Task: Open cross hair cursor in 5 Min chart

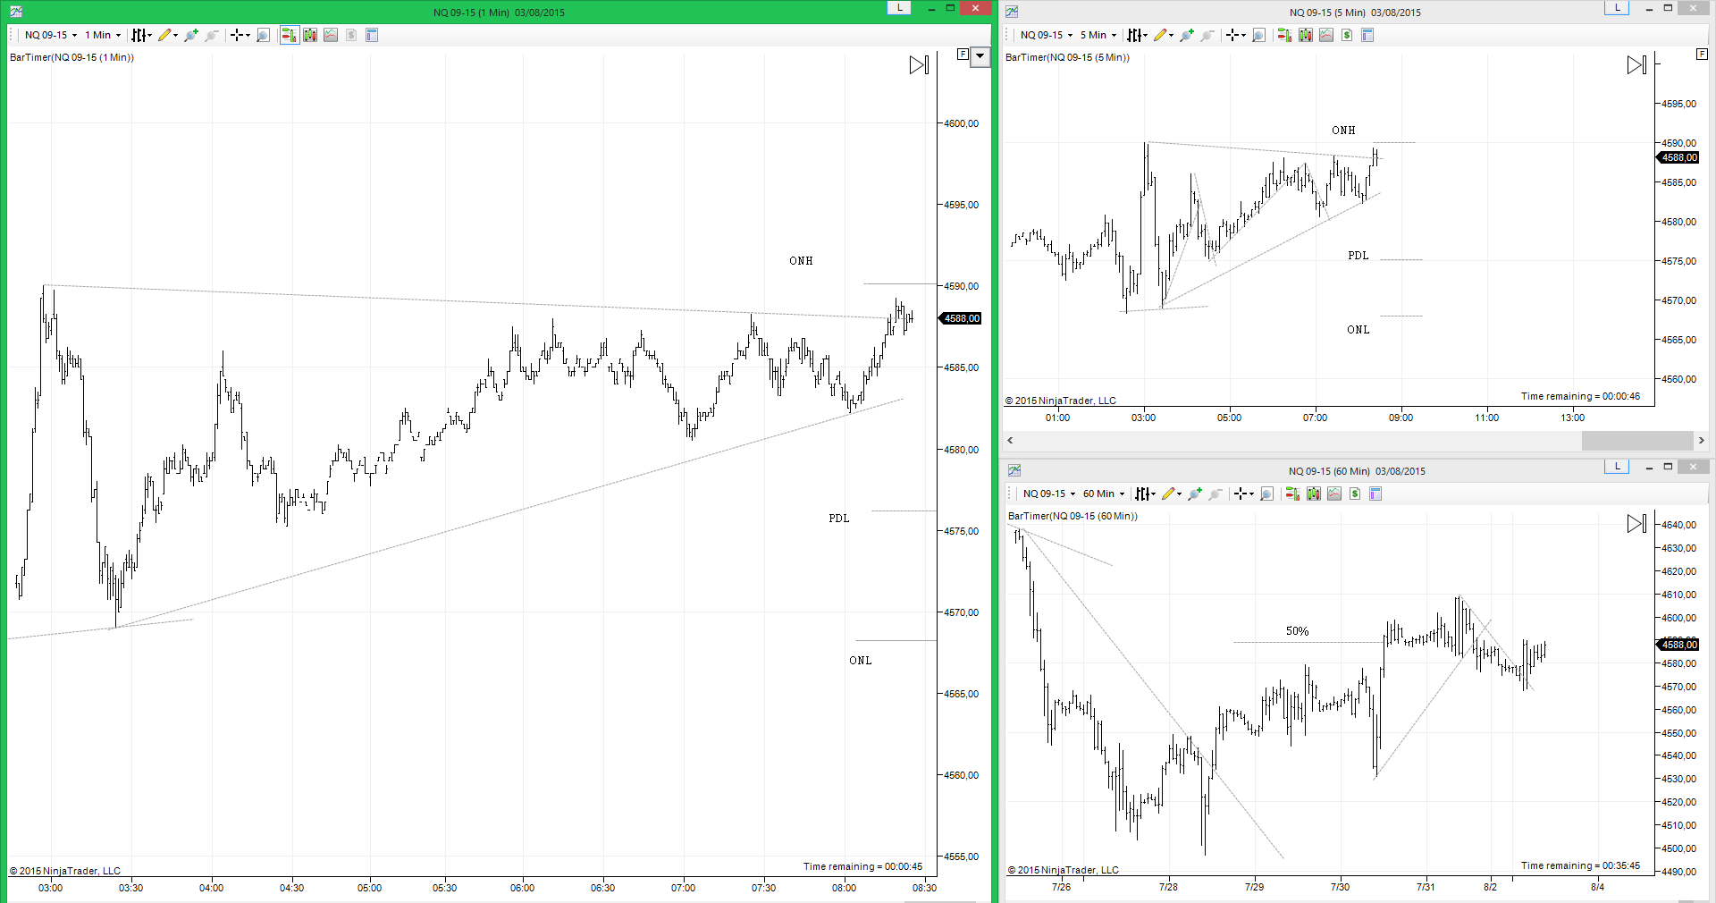Action: 1236,35
